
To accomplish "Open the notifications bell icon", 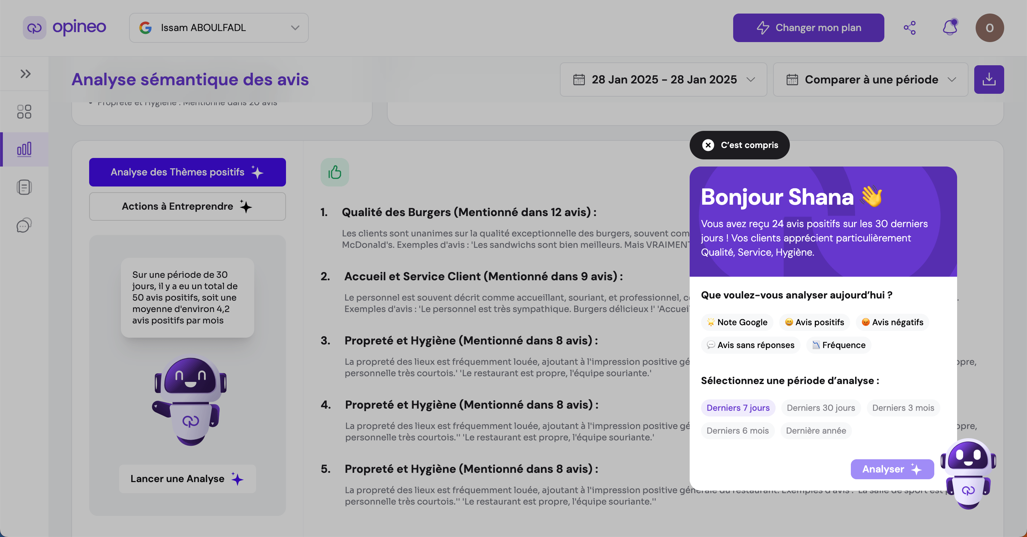I will pos(949,27).
